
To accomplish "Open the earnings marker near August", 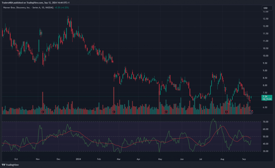I will 226,112.
